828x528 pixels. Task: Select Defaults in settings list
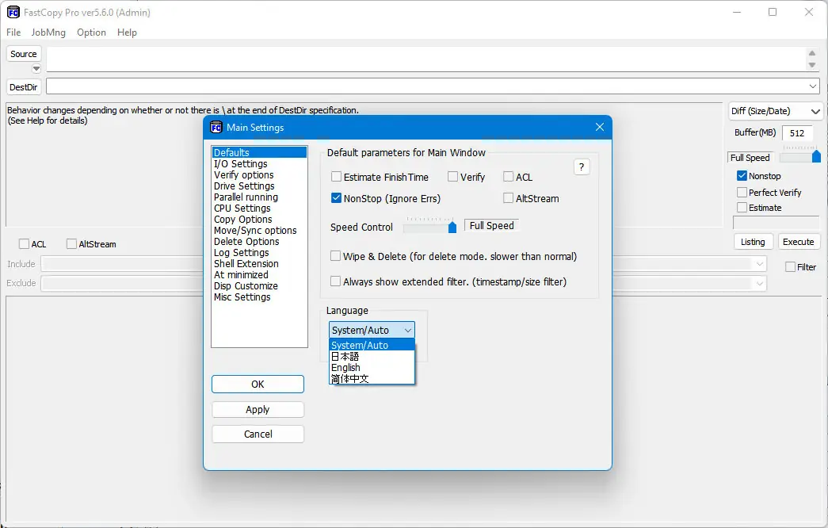[x=259, y=153]
